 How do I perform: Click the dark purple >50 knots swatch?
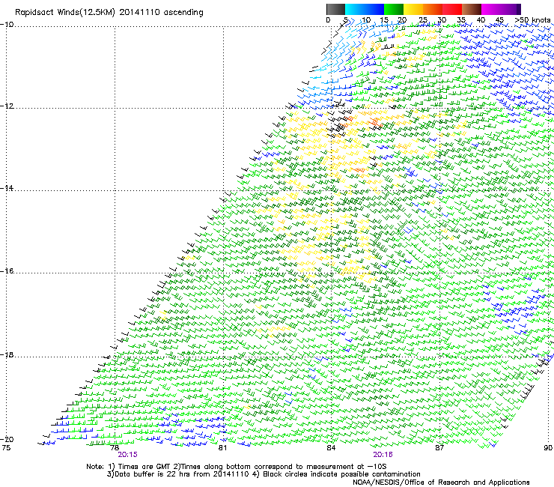tap(519, 9)
